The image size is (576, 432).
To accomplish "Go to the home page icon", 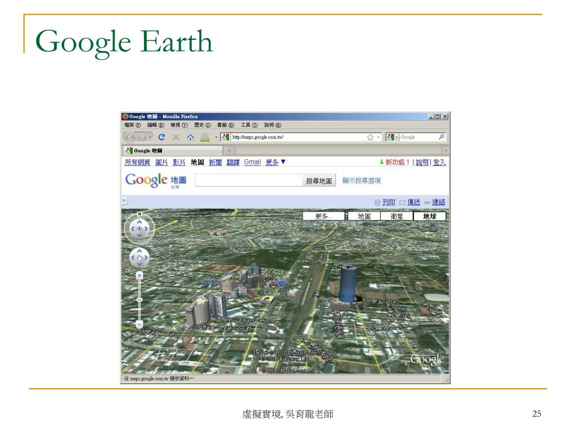I will pyautogui.click(x=190, y=137).
